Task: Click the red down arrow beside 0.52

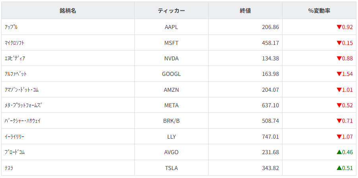Action: 339,105
